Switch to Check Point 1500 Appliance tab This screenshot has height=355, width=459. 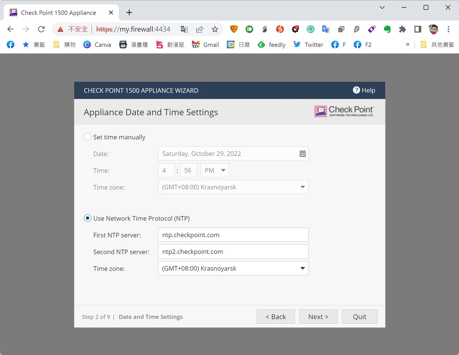(59, 13)
